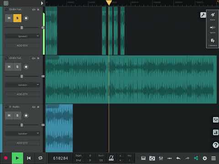
Task: Open the piano keyboard icon
Action: click(143, 158)
